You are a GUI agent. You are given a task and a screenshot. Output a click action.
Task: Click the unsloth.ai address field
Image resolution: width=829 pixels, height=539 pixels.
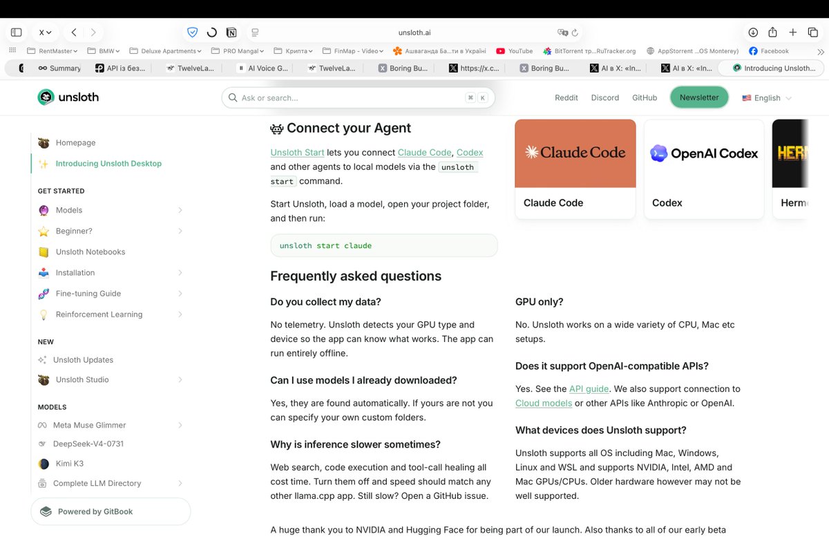(414, 32)
